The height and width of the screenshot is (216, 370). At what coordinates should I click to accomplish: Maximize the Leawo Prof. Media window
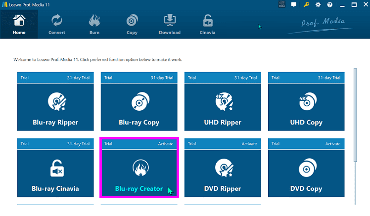tap(354, 5)
